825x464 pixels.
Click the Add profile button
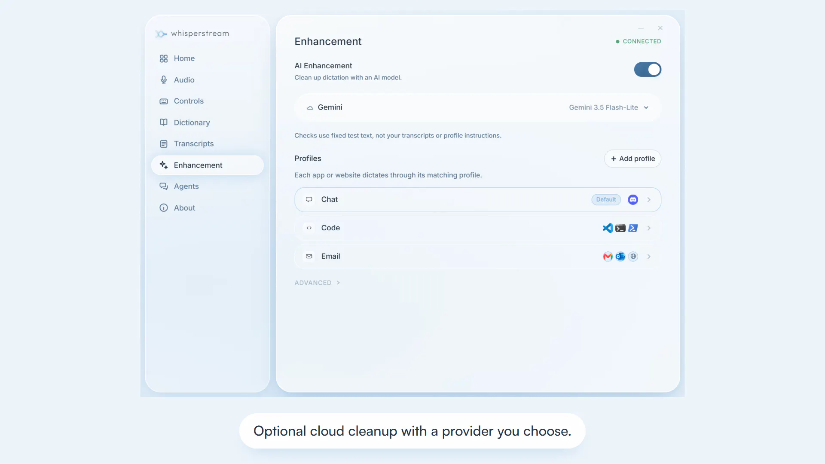[632, 159]
